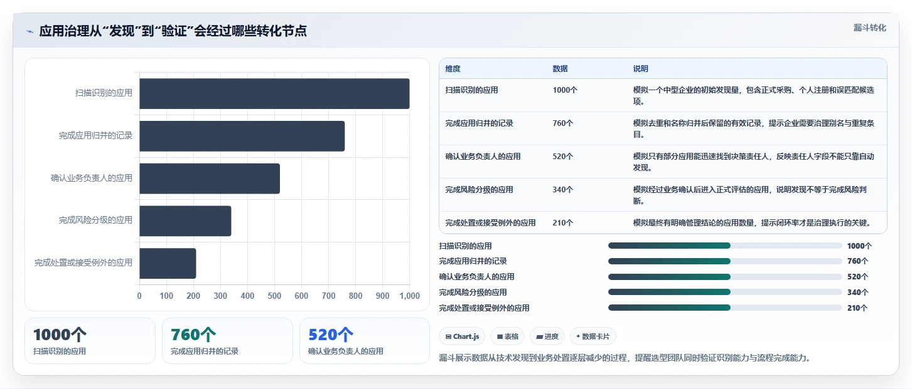
Task: Click table cell 完成处置或接受例外的应用
Action: click(x=490, y=223)
